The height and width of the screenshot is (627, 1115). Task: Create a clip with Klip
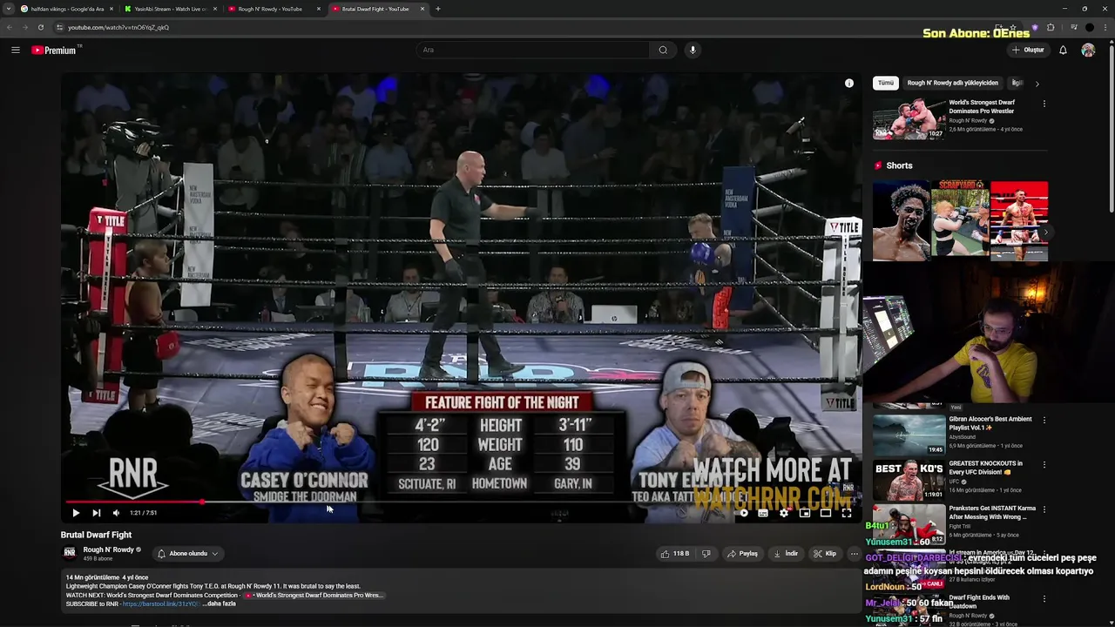click(825, 553)
